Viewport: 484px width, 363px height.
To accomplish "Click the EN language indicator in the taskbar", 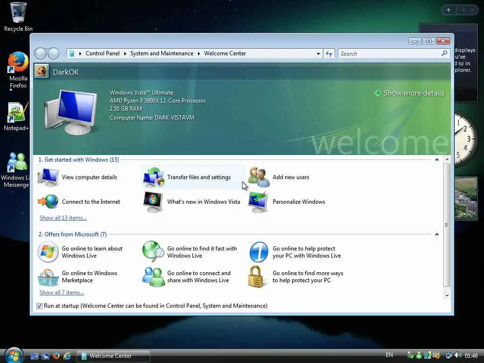I will click(389, 355).
